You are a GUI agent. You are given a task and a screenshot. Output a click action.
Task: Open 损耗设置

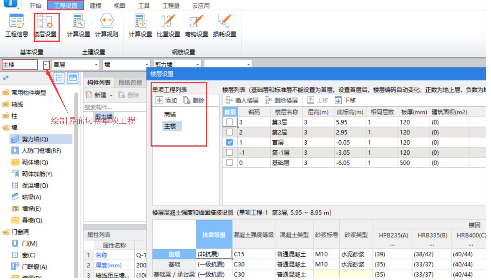[225, 26]
